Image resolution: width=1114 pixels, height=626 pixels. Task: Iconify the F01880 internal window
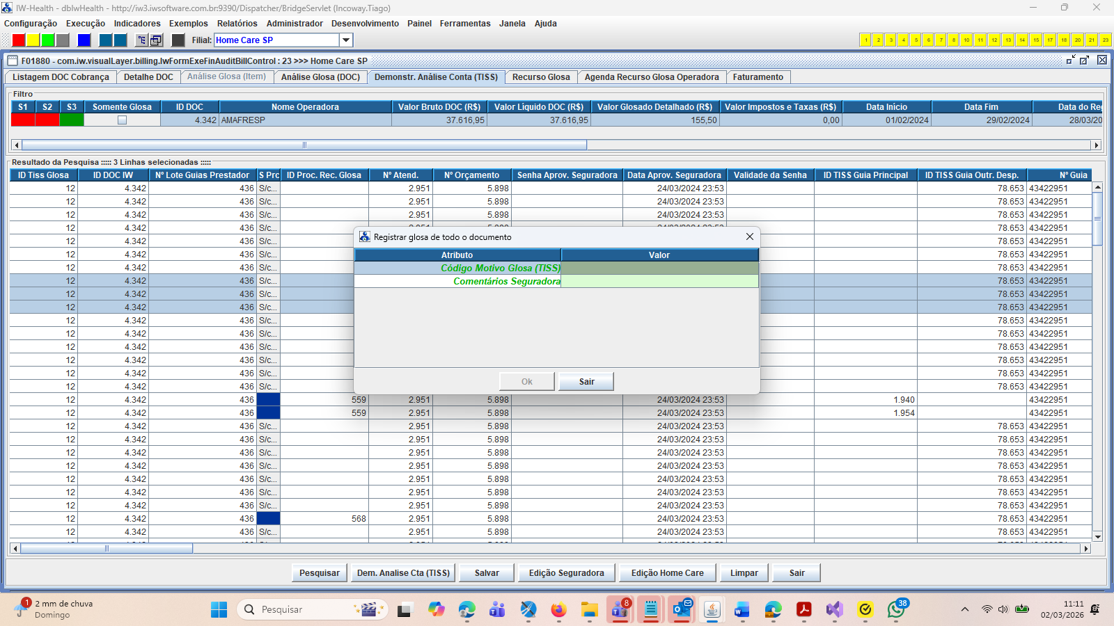(x=1070, y=61)
